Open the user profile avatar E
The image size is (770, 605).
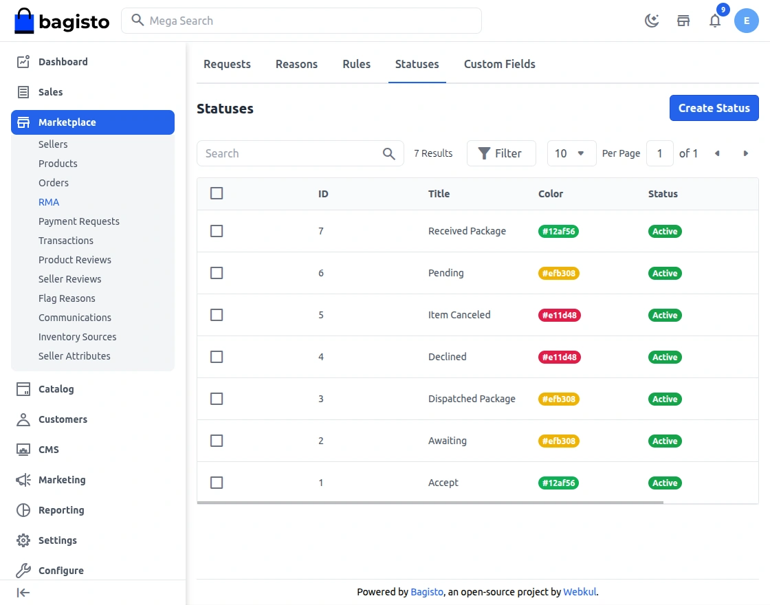(747, 21)
